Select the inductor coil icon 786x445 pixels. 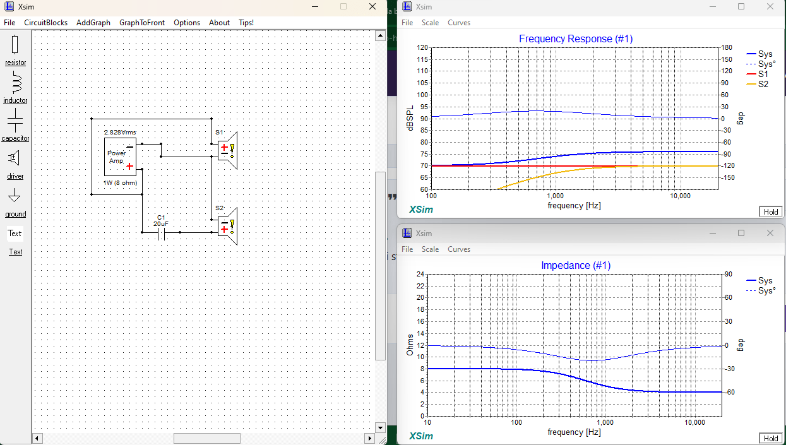tap(16, 83)
